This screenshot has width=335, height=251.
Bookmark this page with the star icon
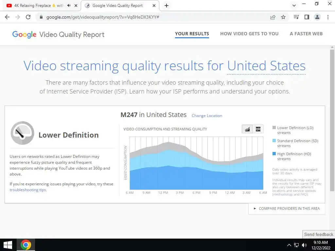(x=283, y=17)
